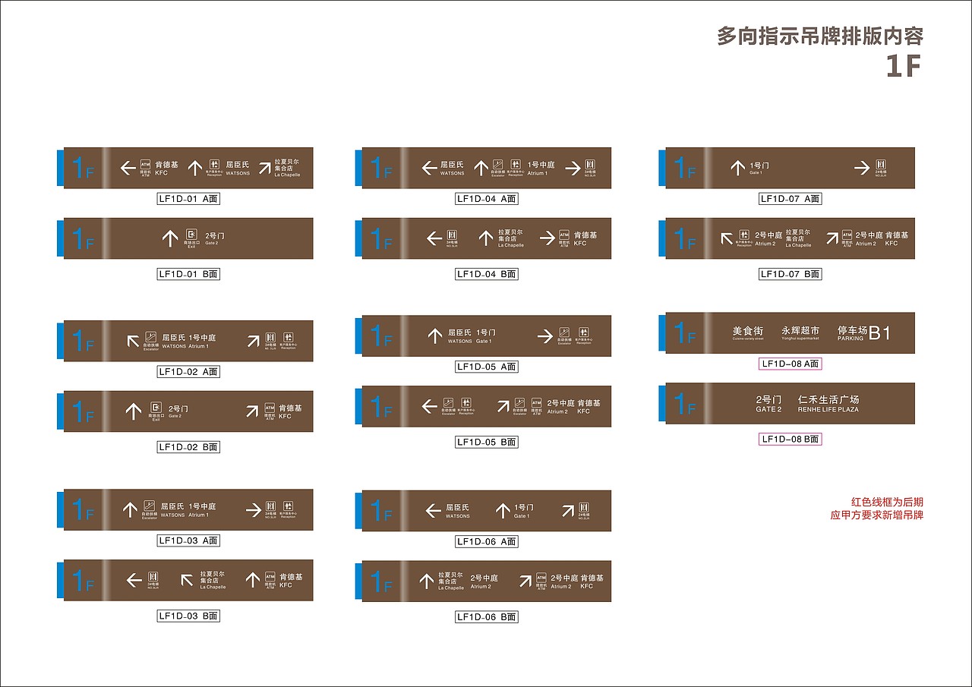Click the 1号门 Gate 1 text on sign LF1D-07 A面

pyautogui.click(x=759, y=168)
